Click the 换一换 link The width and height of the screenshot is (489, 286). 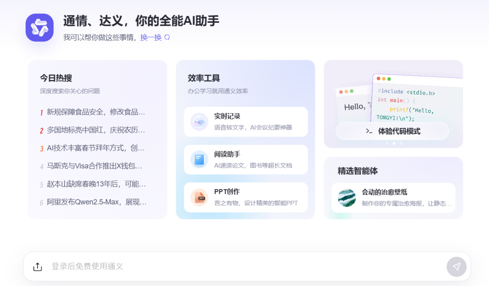(x=151, y=37)
